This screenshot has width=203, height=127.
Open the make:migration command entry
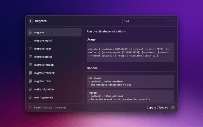coord(54,89)
